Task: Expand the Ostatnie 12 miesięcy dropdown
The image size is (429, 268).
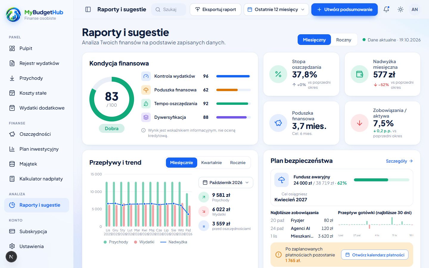Action: (276, 10)
